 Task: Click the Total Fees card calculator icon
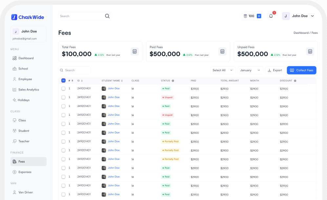pos(134,51)
